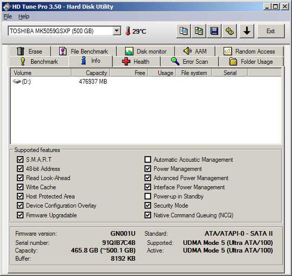Click the AAM tab speaker icon
This screenshot has width=292, height=276.
pos(187,51)
